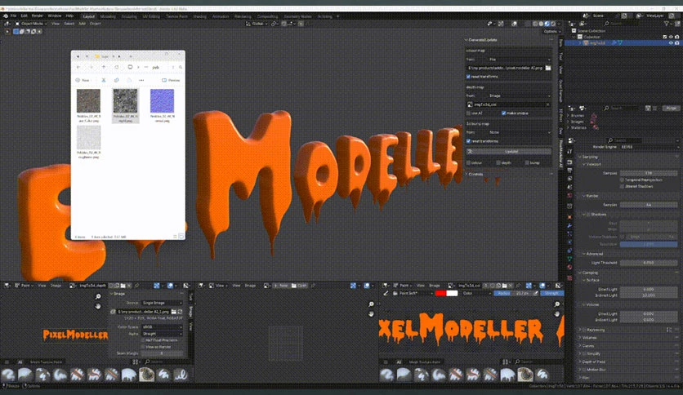Image resolution: width=683 pixels, height=395 pixels.
Task: Click the Update button
Action: (509, 151)
